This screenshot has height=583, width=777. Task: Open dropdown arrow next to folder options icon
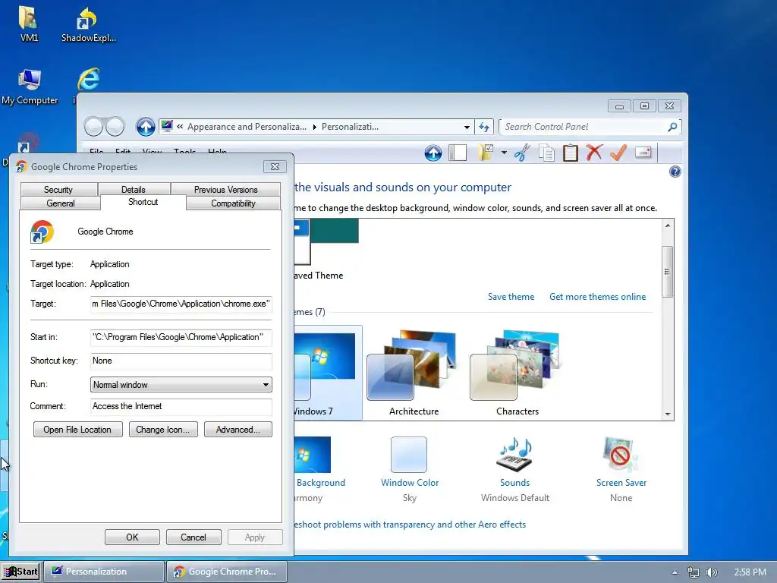(504, 153)
